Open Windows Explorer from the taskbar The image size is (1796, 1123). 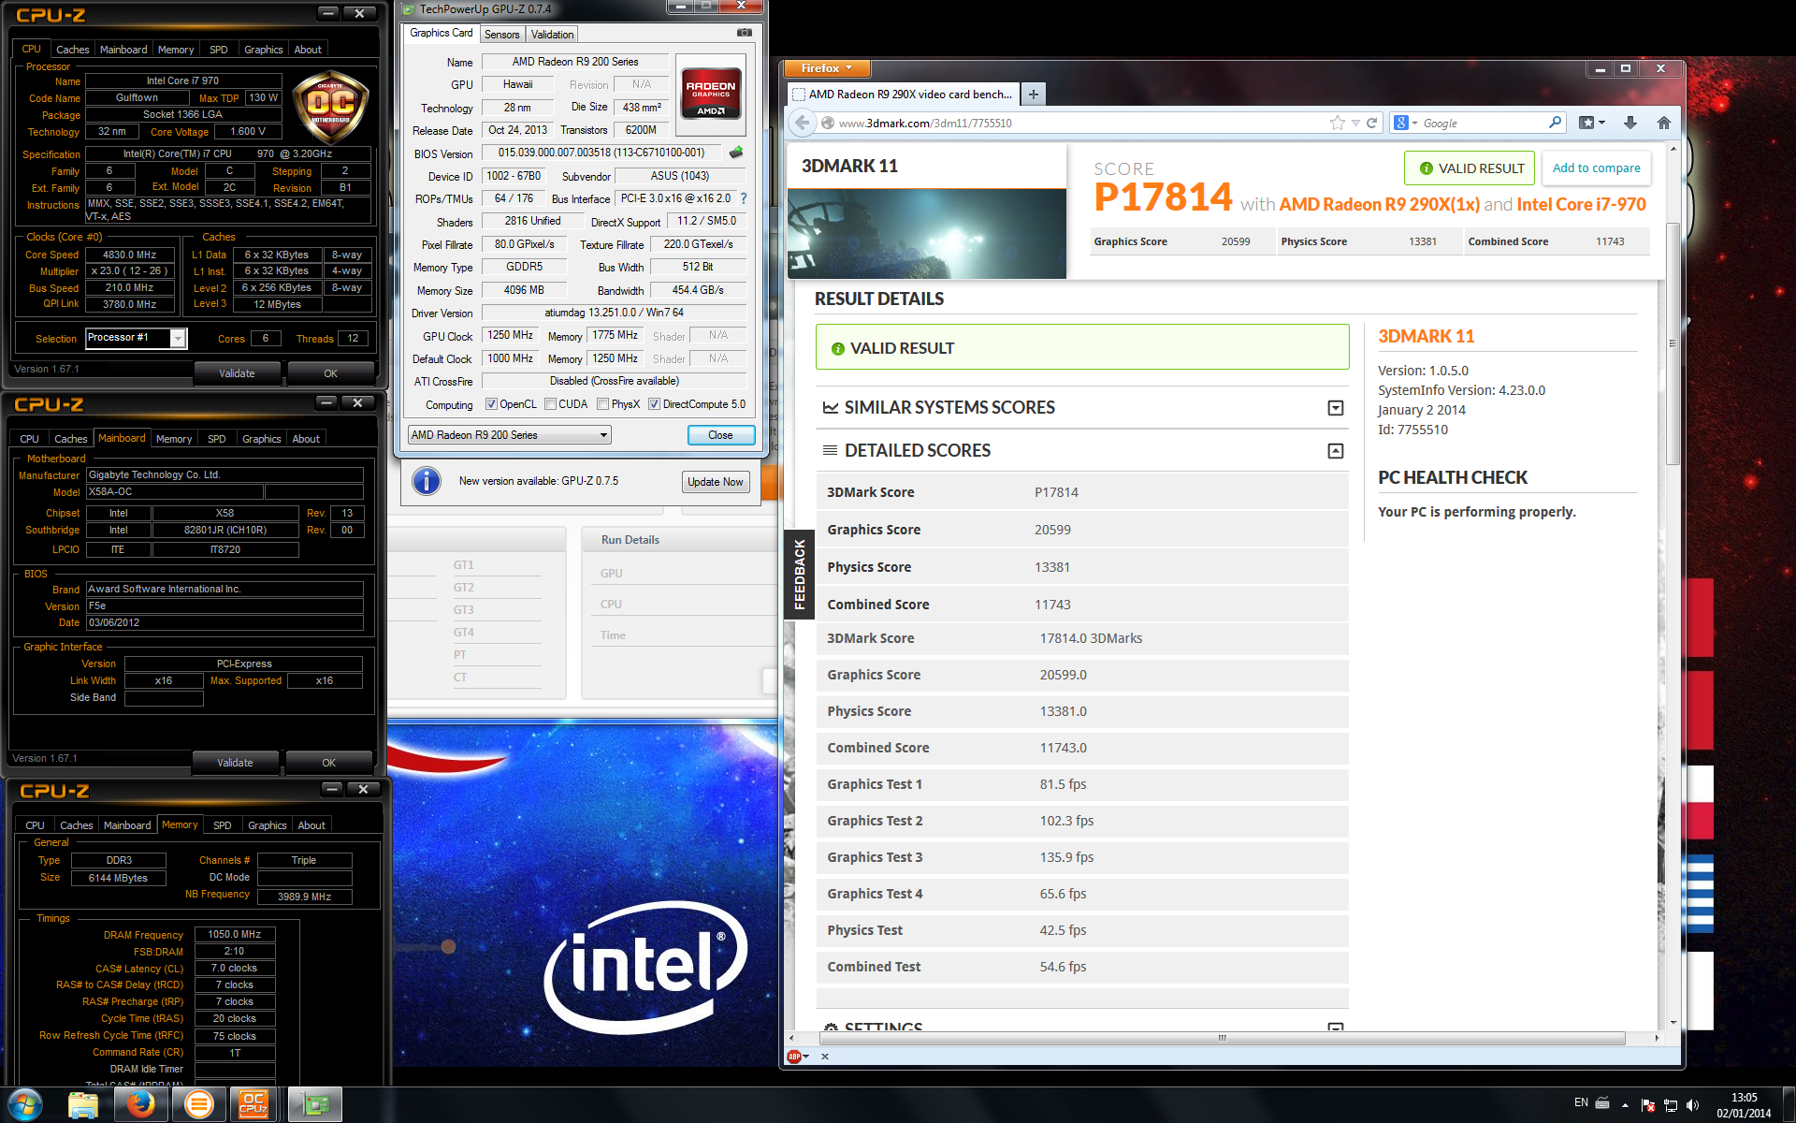pos(83,1104)
